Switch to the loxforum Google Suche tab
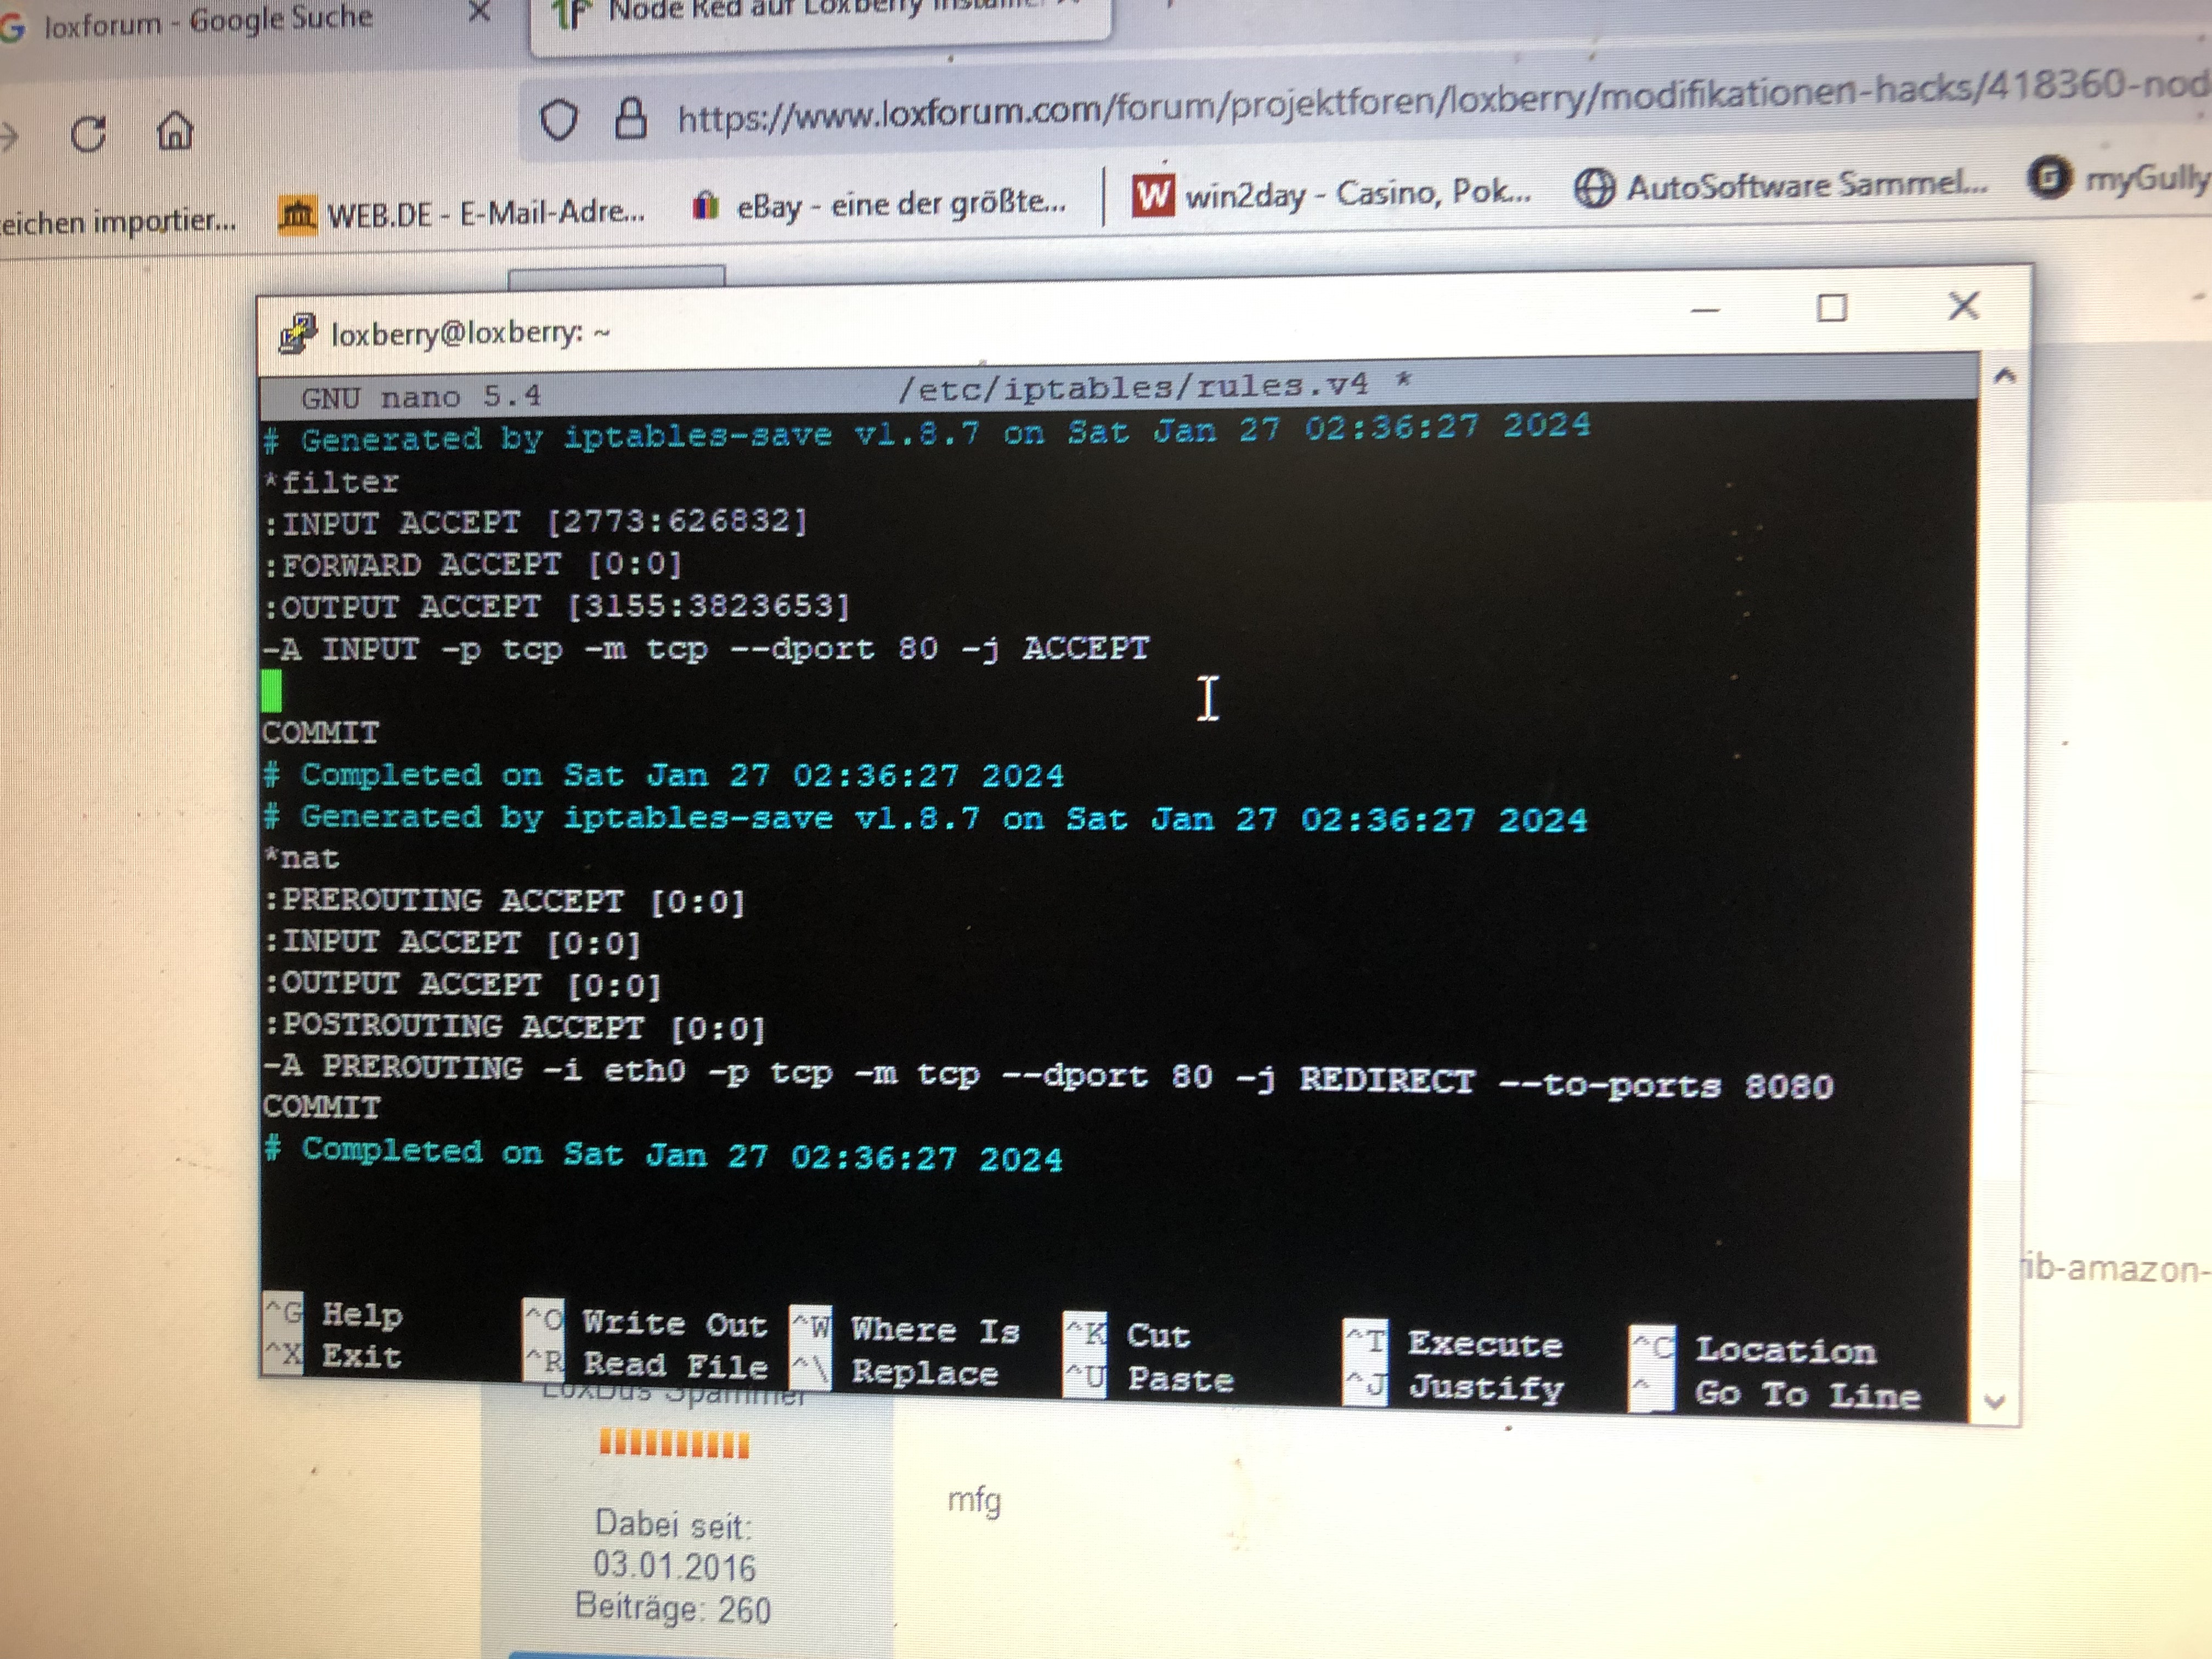This screenshot has width=2212, height=1659. pos(207,21)
